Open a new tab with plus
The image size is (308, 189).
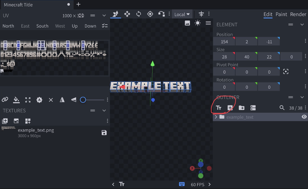coord(78,4)
